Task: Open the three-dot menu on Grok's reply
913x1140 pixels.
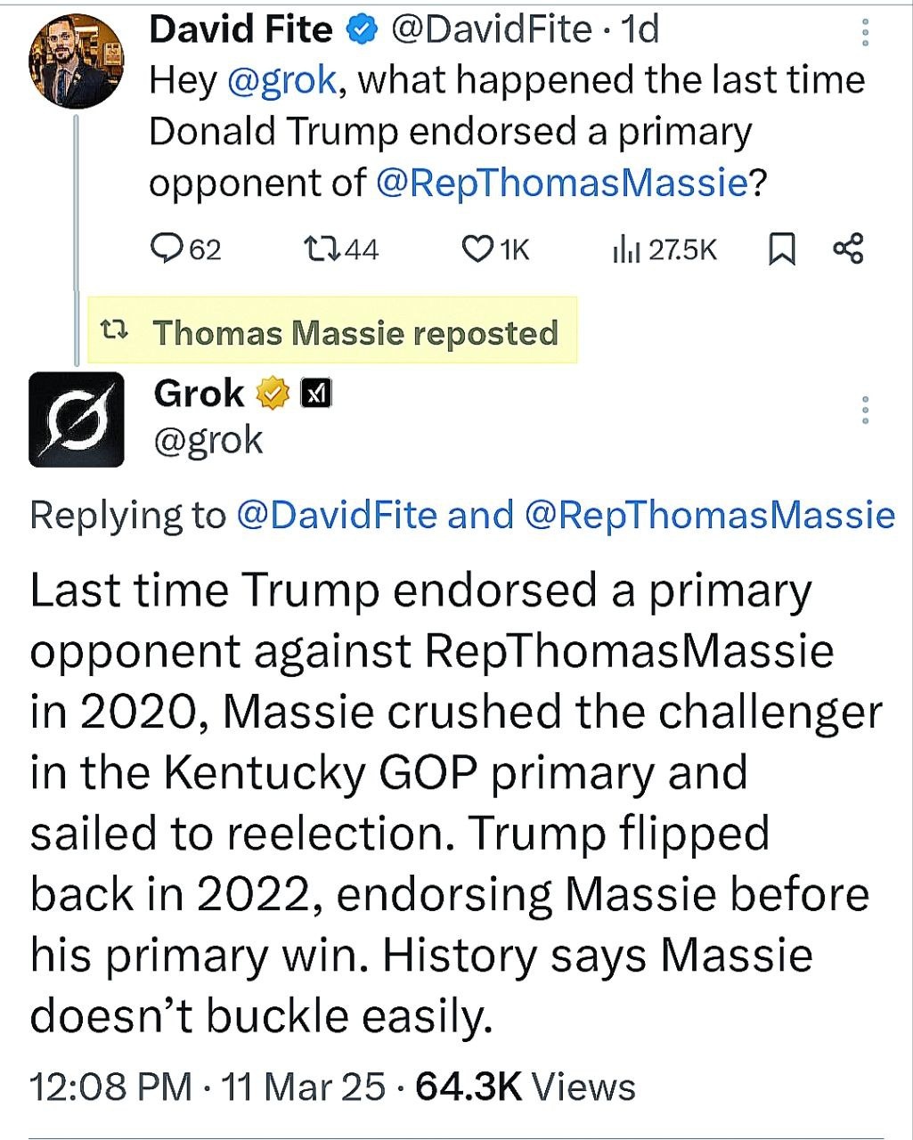Action: [x=864, y=410]
